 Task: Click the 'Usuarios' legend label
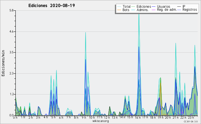coord(163,6)
